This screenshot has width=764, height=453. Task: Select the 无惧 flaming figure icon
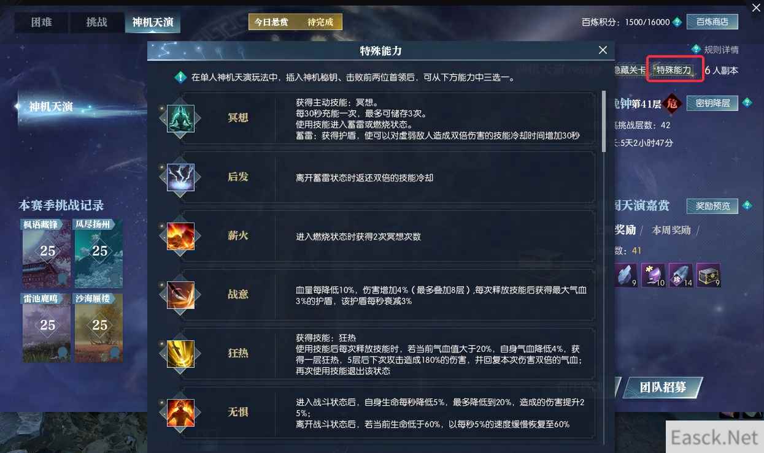click(180, 413)
